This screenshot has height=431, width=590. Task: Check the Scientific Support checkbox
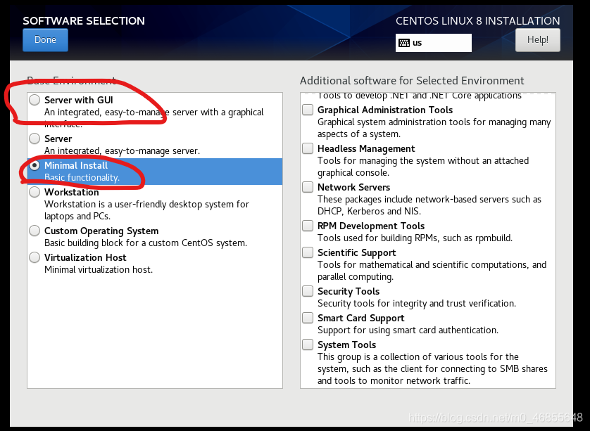point(308,252)
